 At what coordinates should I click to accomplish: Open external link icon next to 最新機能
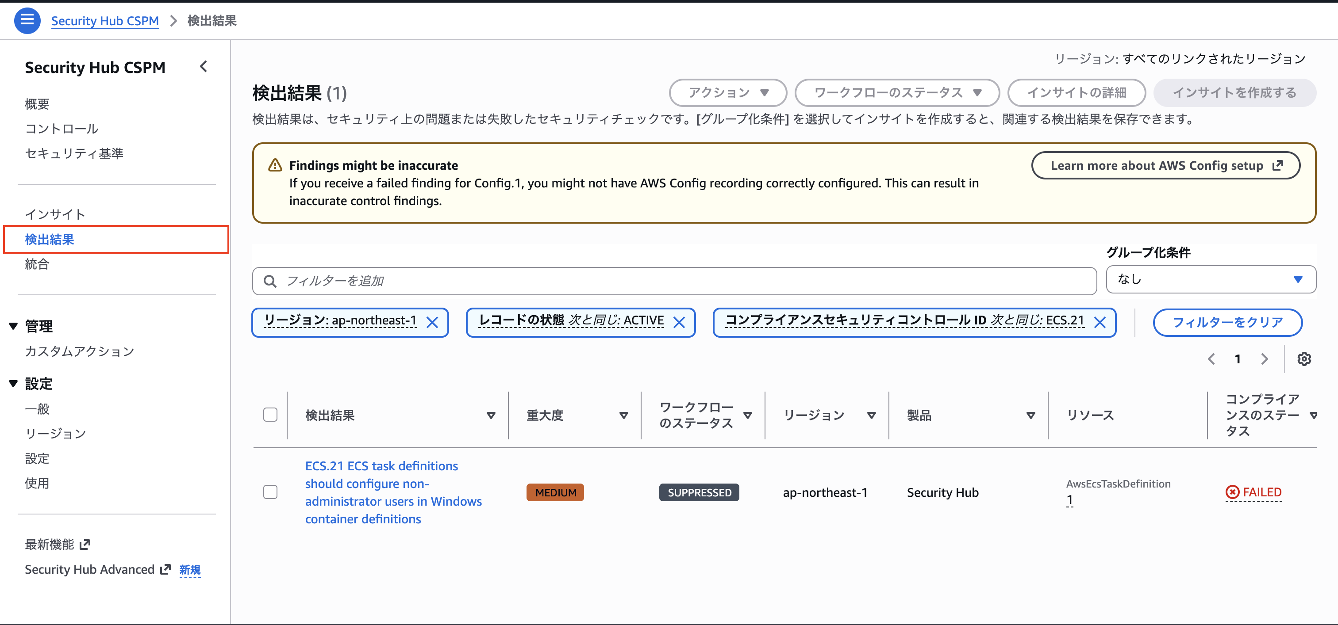tap(85, 544)
